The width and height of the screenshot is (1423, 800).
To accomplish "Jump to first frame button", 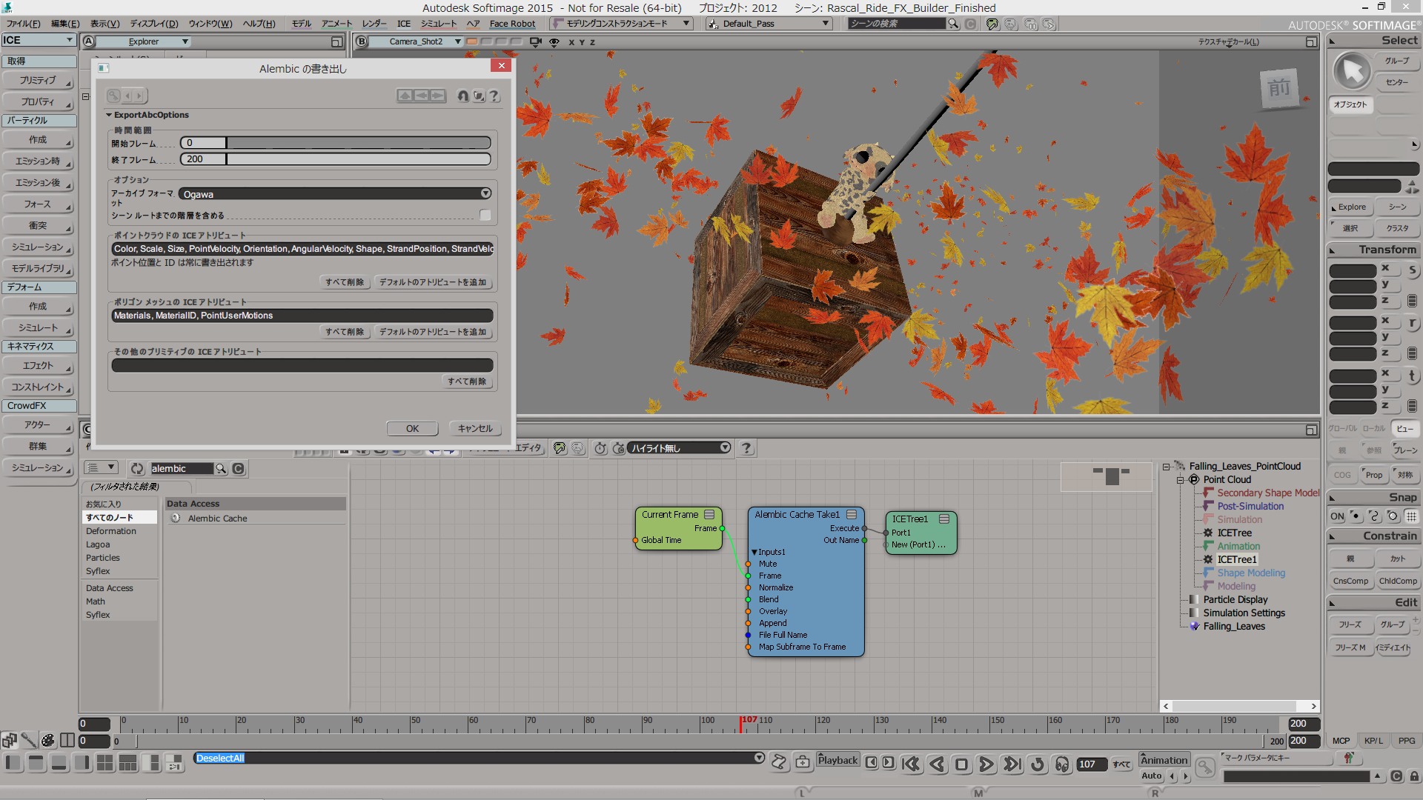I will click(911, 764).
